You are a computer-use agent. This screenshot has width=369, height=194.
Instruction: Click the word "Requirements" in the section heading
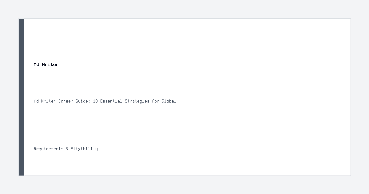(49, 149)
